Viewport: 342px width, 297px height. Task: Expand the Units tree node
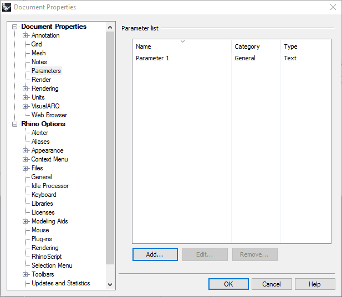point(25,97)
